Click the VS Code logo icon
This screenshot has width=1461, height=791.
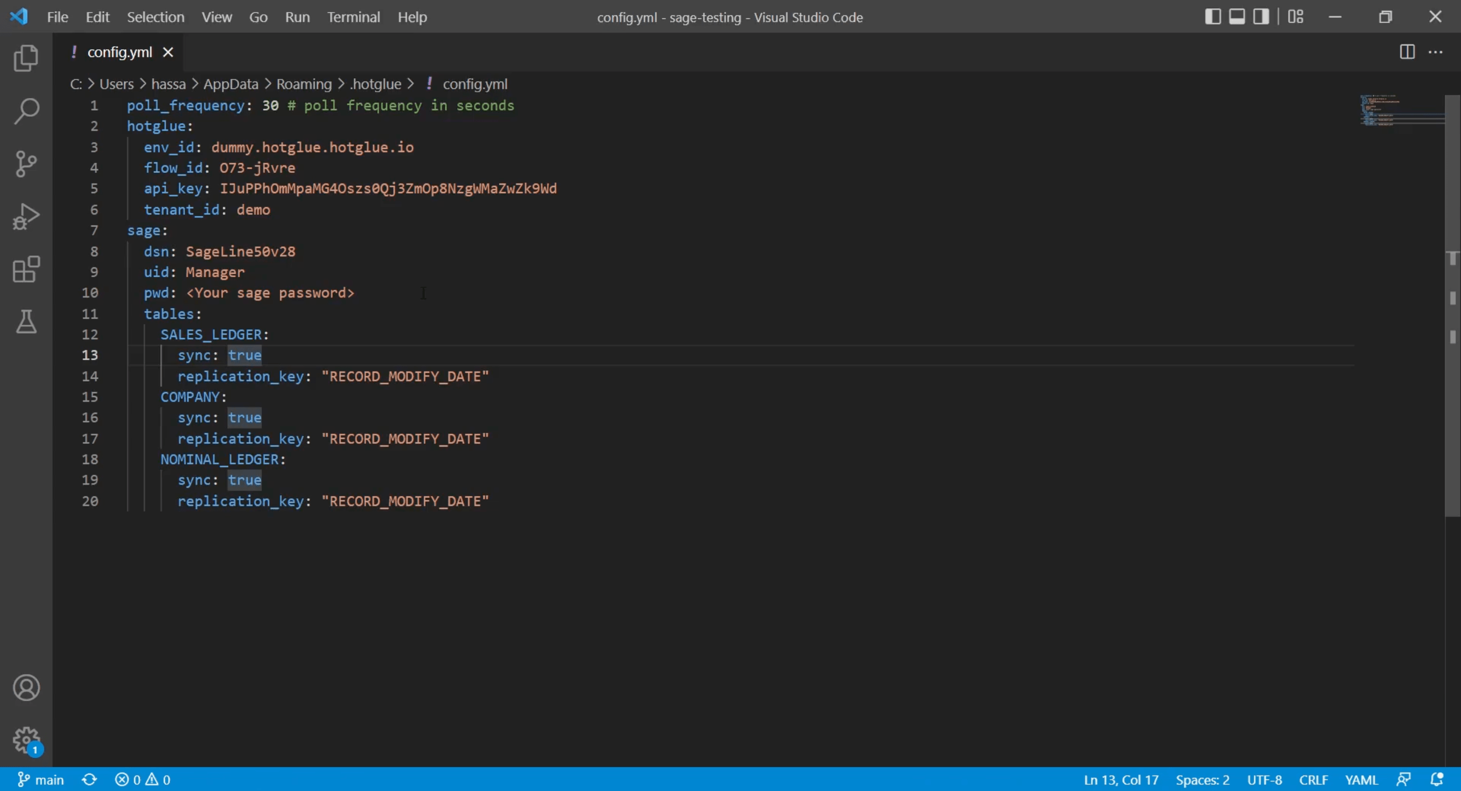(x=19, y=16)
